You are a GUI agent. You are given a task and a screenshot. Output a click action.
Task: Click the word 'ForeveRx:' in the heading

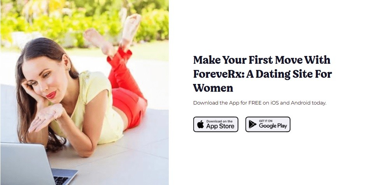(218, 74)
